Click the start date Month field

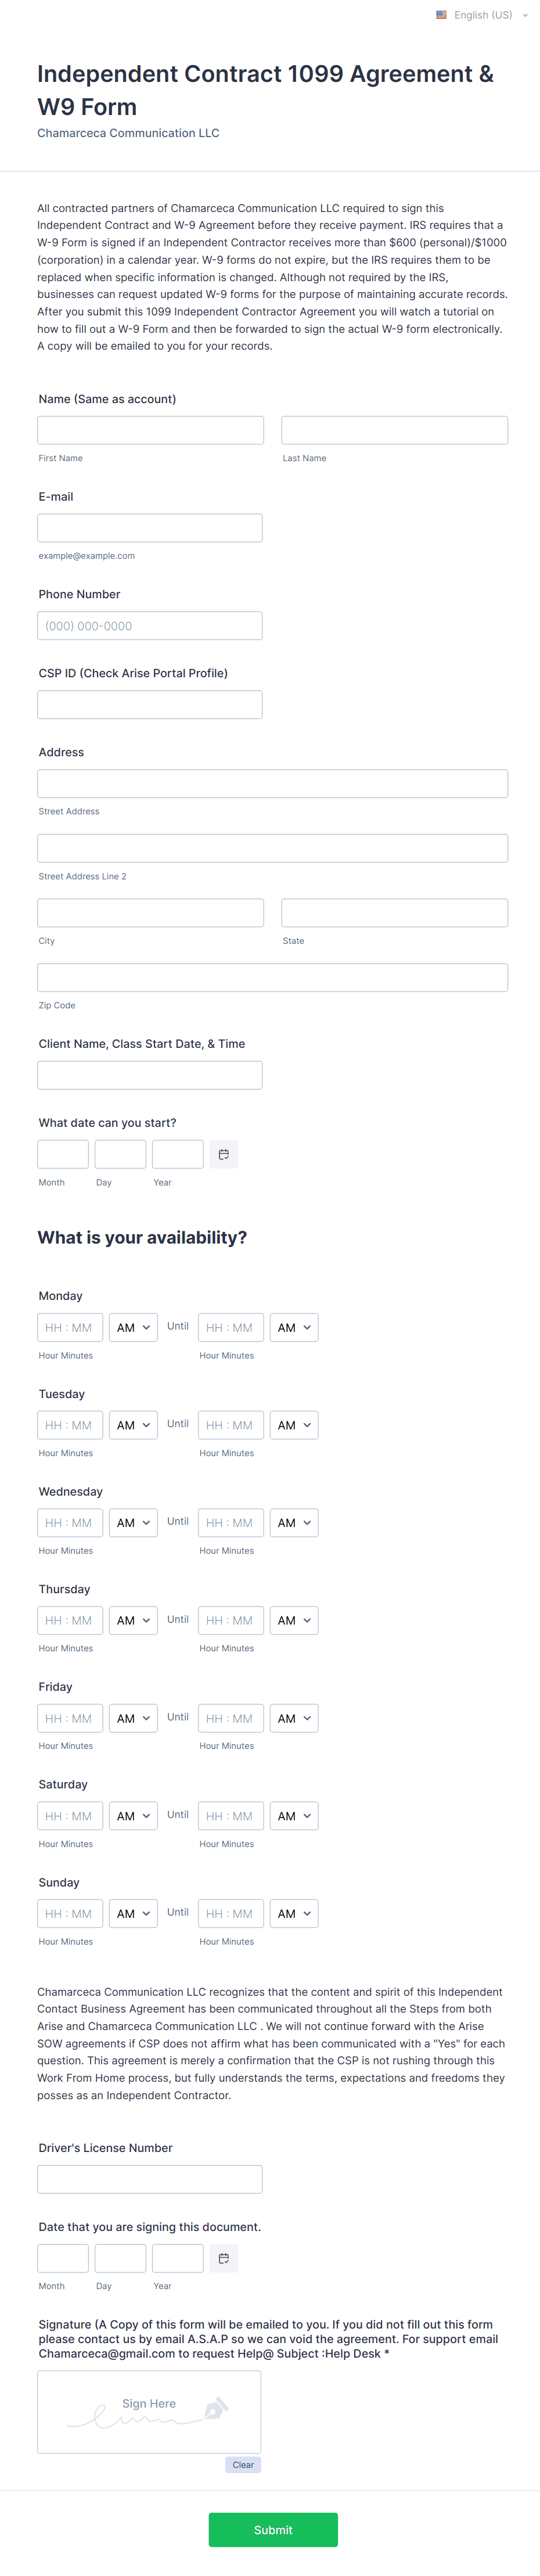[63, 1154]
